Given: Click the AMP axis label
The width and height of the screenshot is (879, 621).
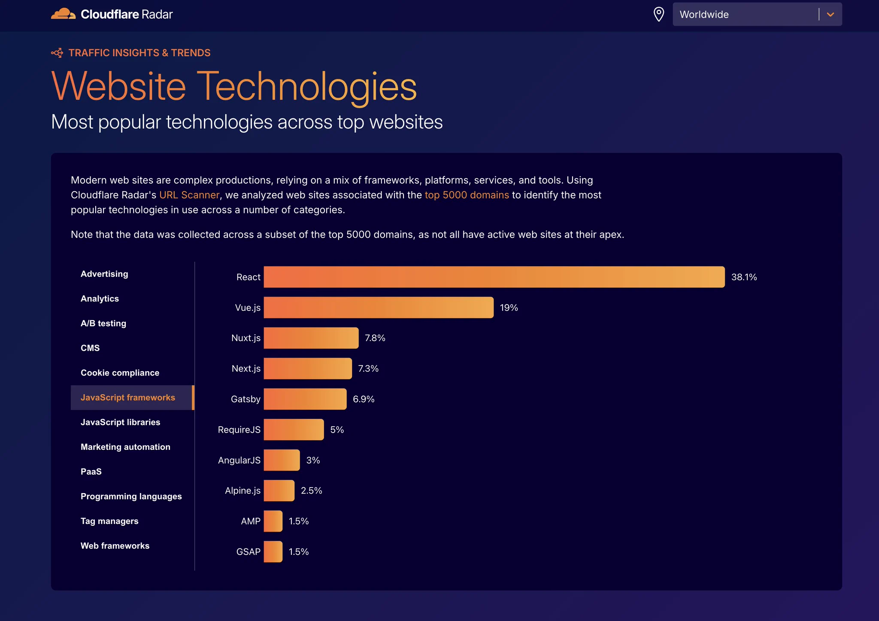Looking at the screenshot, I should tap(251, 521).
